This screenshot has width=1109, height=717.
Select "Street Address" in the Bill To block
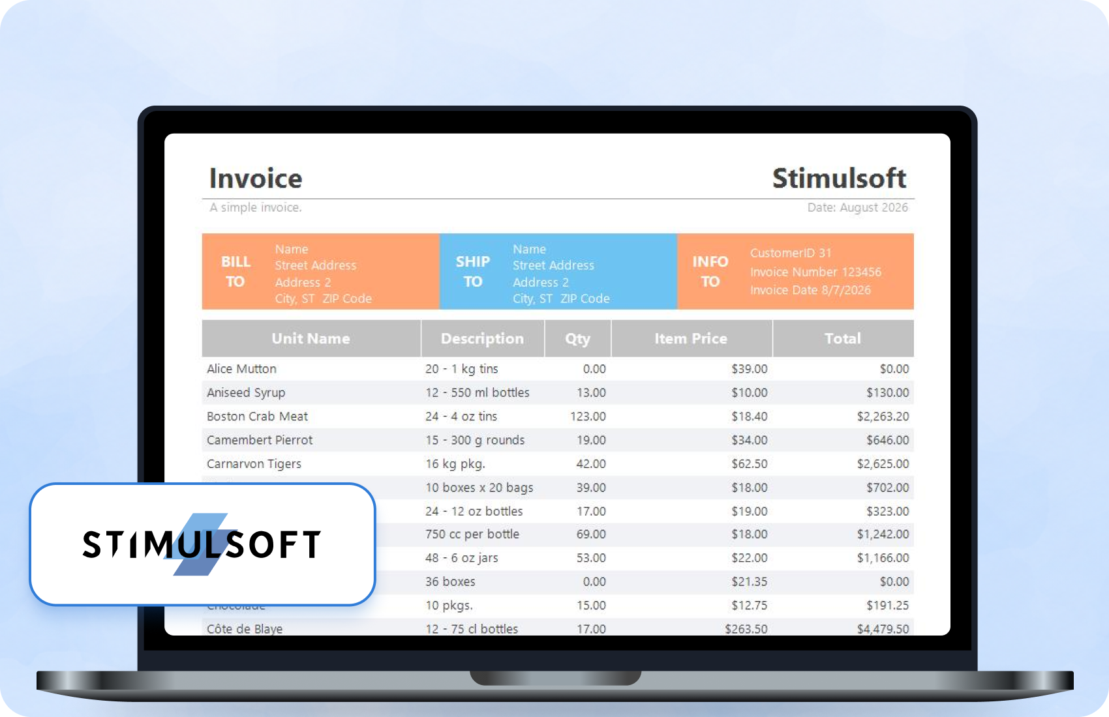(x=316, y=265)
